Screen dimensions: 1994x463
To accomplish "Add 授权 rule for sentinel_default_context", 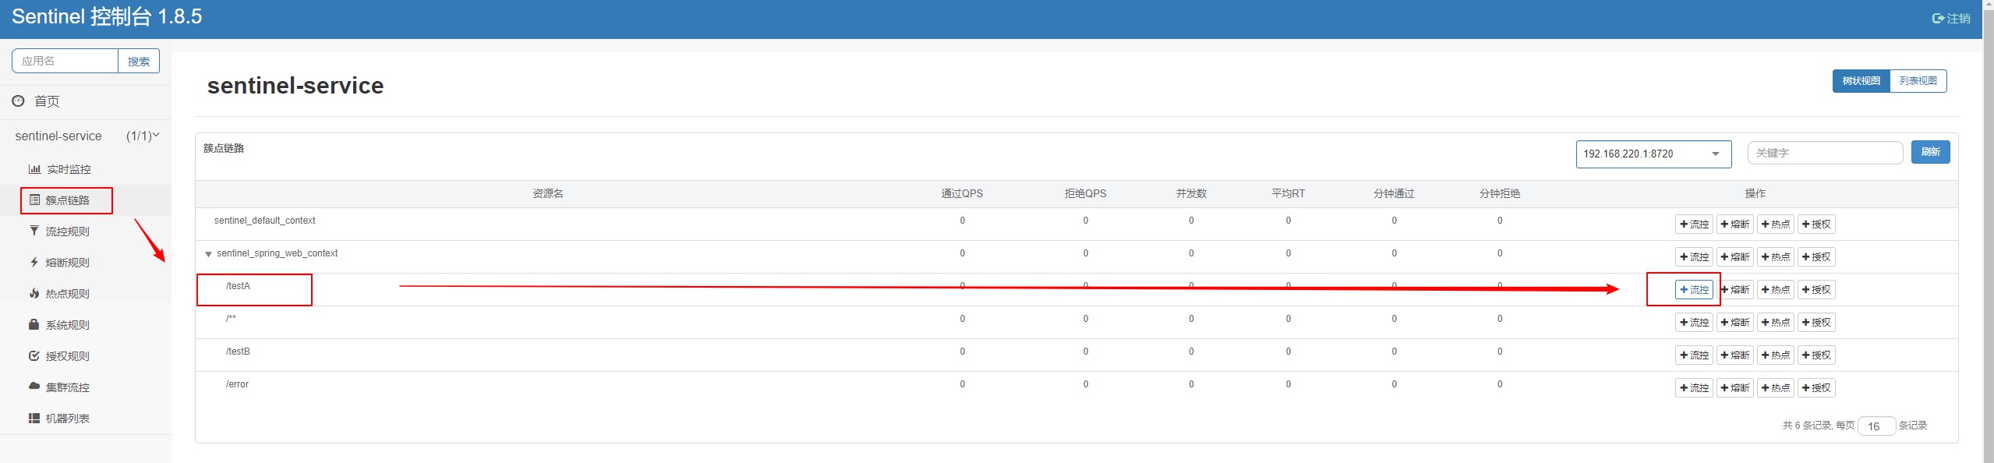I will coord(1816,224).
